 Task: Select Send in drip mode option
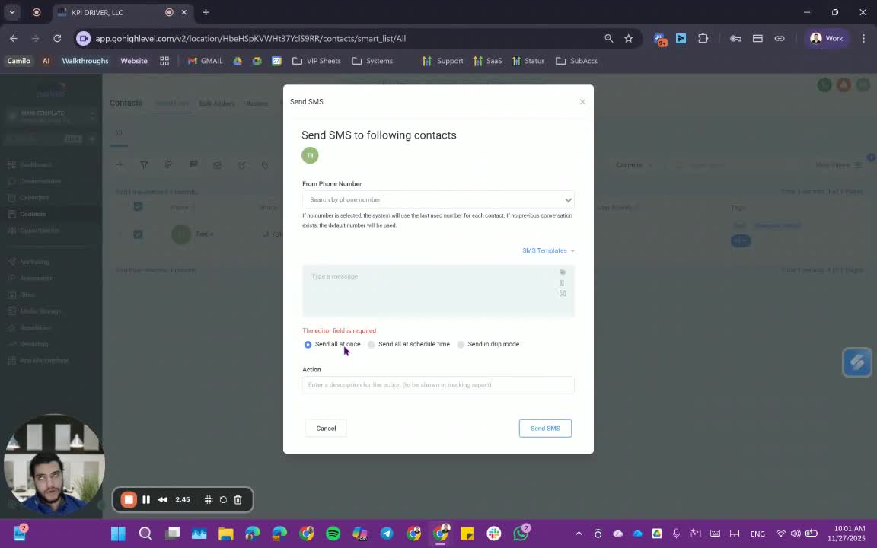[488, 345]
